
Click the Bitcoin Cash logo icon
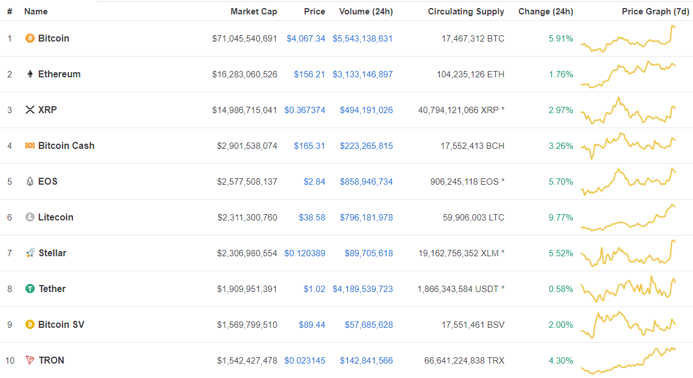tap(29, 145)
